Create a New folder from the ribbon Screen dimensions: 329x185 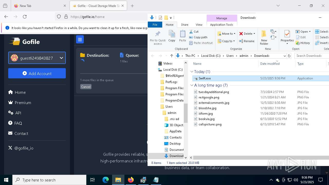(264, 38)
